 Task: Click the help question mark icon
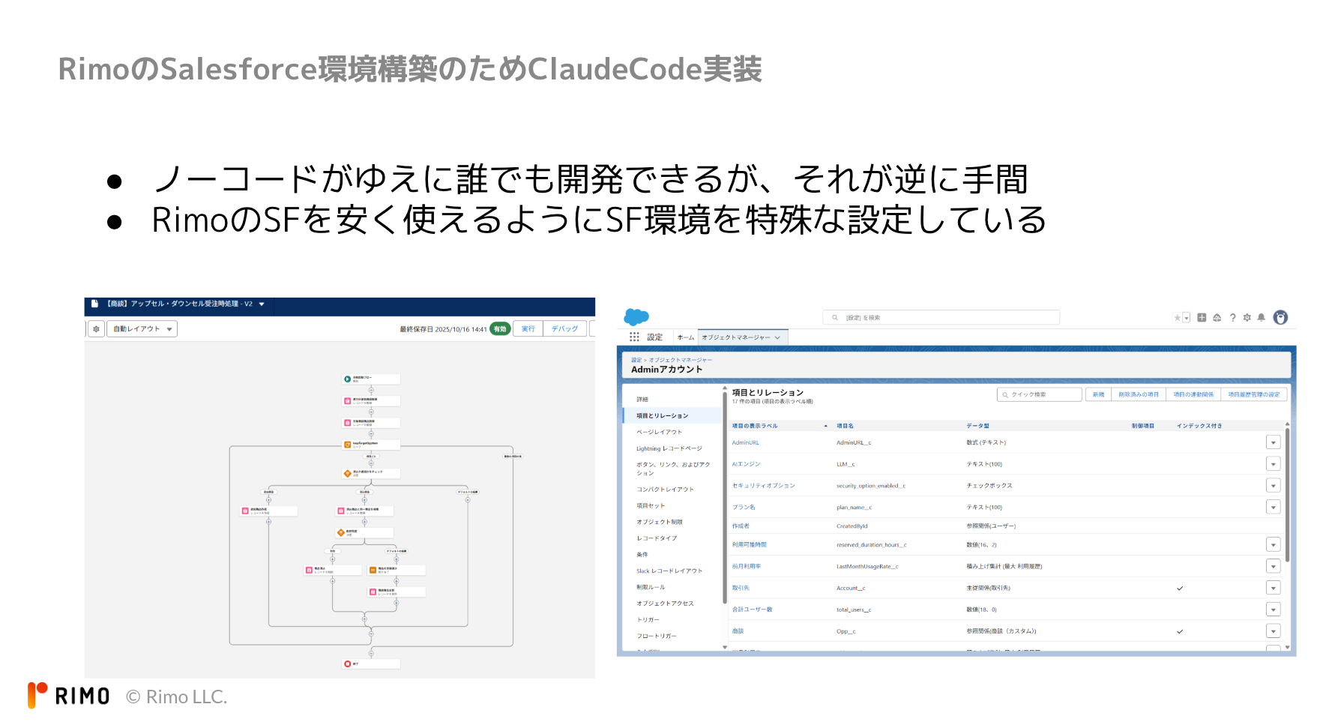pos(1232,318)
